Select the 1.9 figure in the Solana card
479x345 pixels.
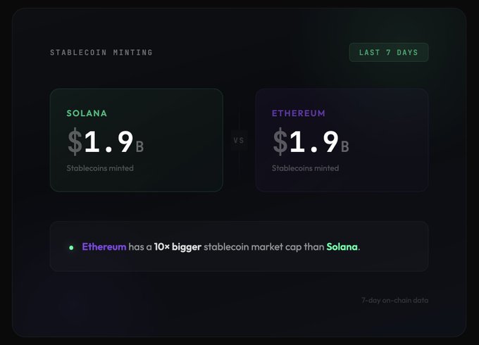[x=108, y=142]
